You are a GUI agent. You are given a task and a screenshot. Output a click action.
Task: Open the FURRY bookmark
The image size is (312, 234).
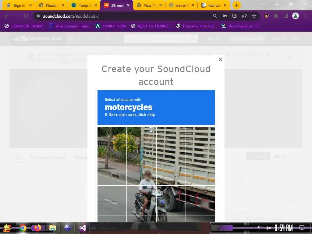click(111, 26)
